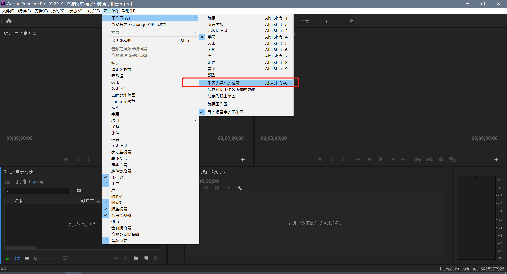Click the 名称 column header
The height and width of the screenshot is (274, 507).
(19, 201)
